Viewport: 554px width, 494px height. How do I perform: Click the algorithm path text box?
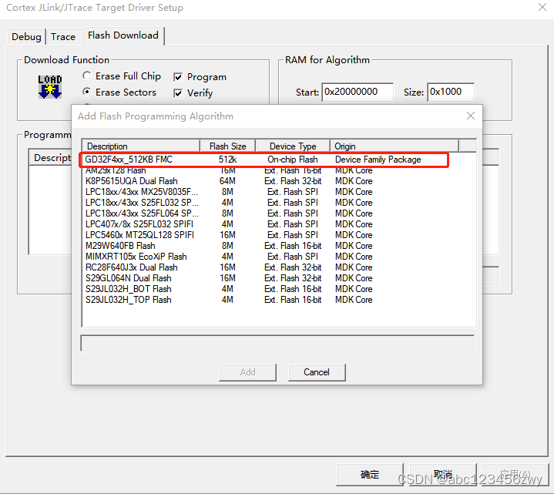tap(277, 343)
